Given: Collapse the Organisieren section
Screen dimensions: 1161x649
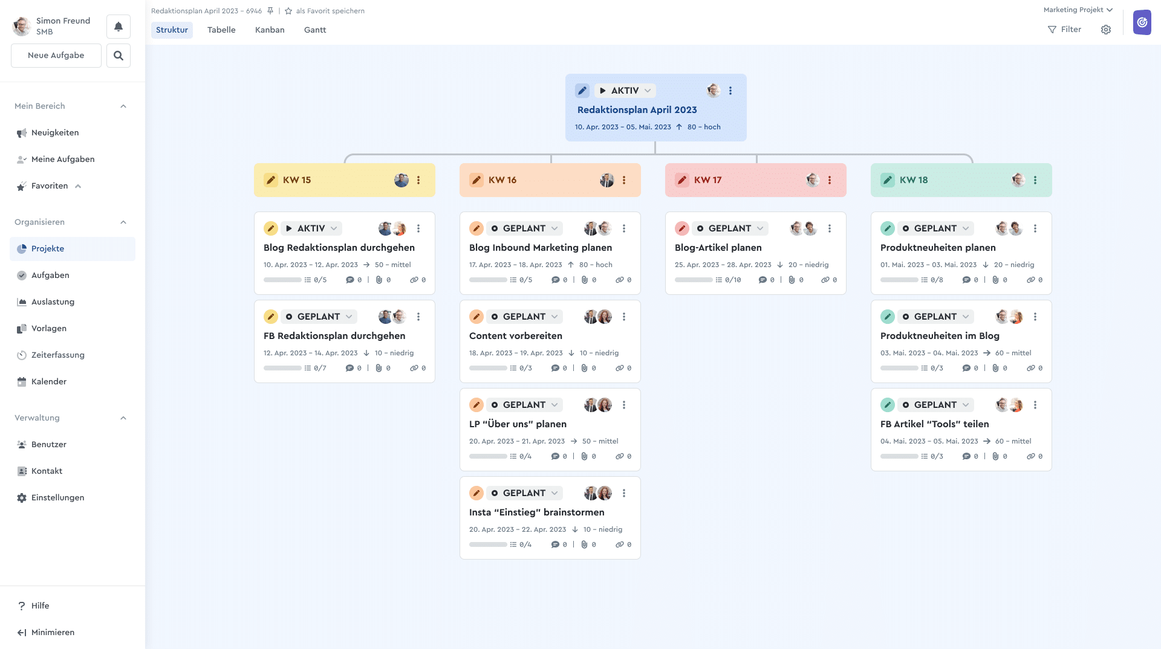Looking at the screenshot, I should pos(123,222).
